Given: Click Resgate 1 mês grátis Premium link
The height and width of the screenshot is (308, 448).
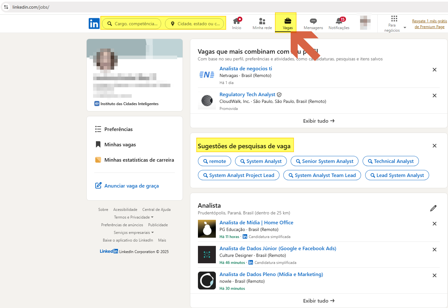Looking at the screenshot, I should coord(429,24).
